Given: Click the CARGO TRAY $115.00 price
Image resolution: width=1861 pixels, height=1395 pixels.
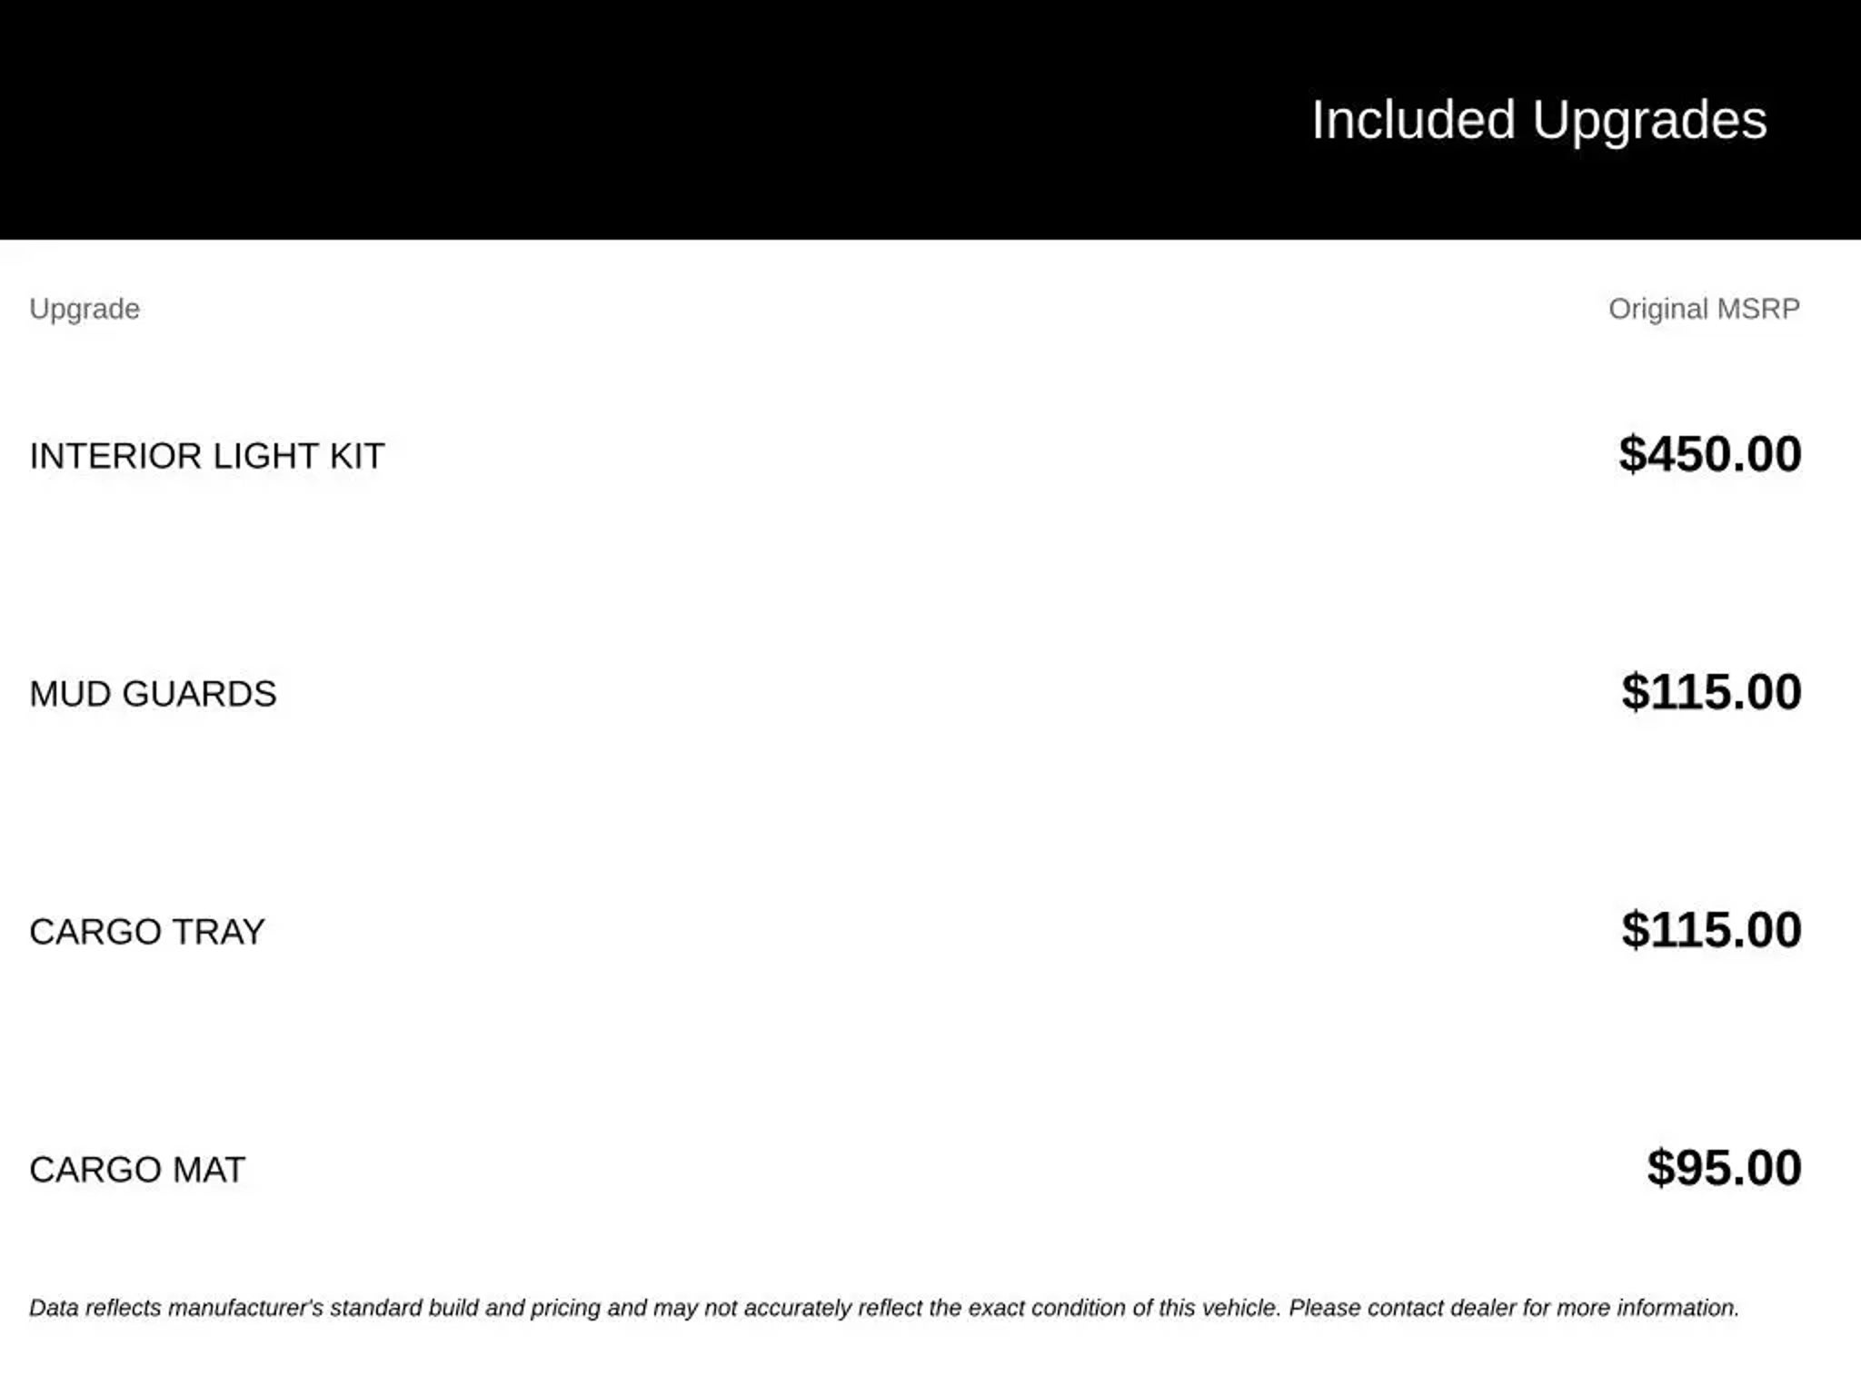Looking at the screenshot, I should (1711, 930).
